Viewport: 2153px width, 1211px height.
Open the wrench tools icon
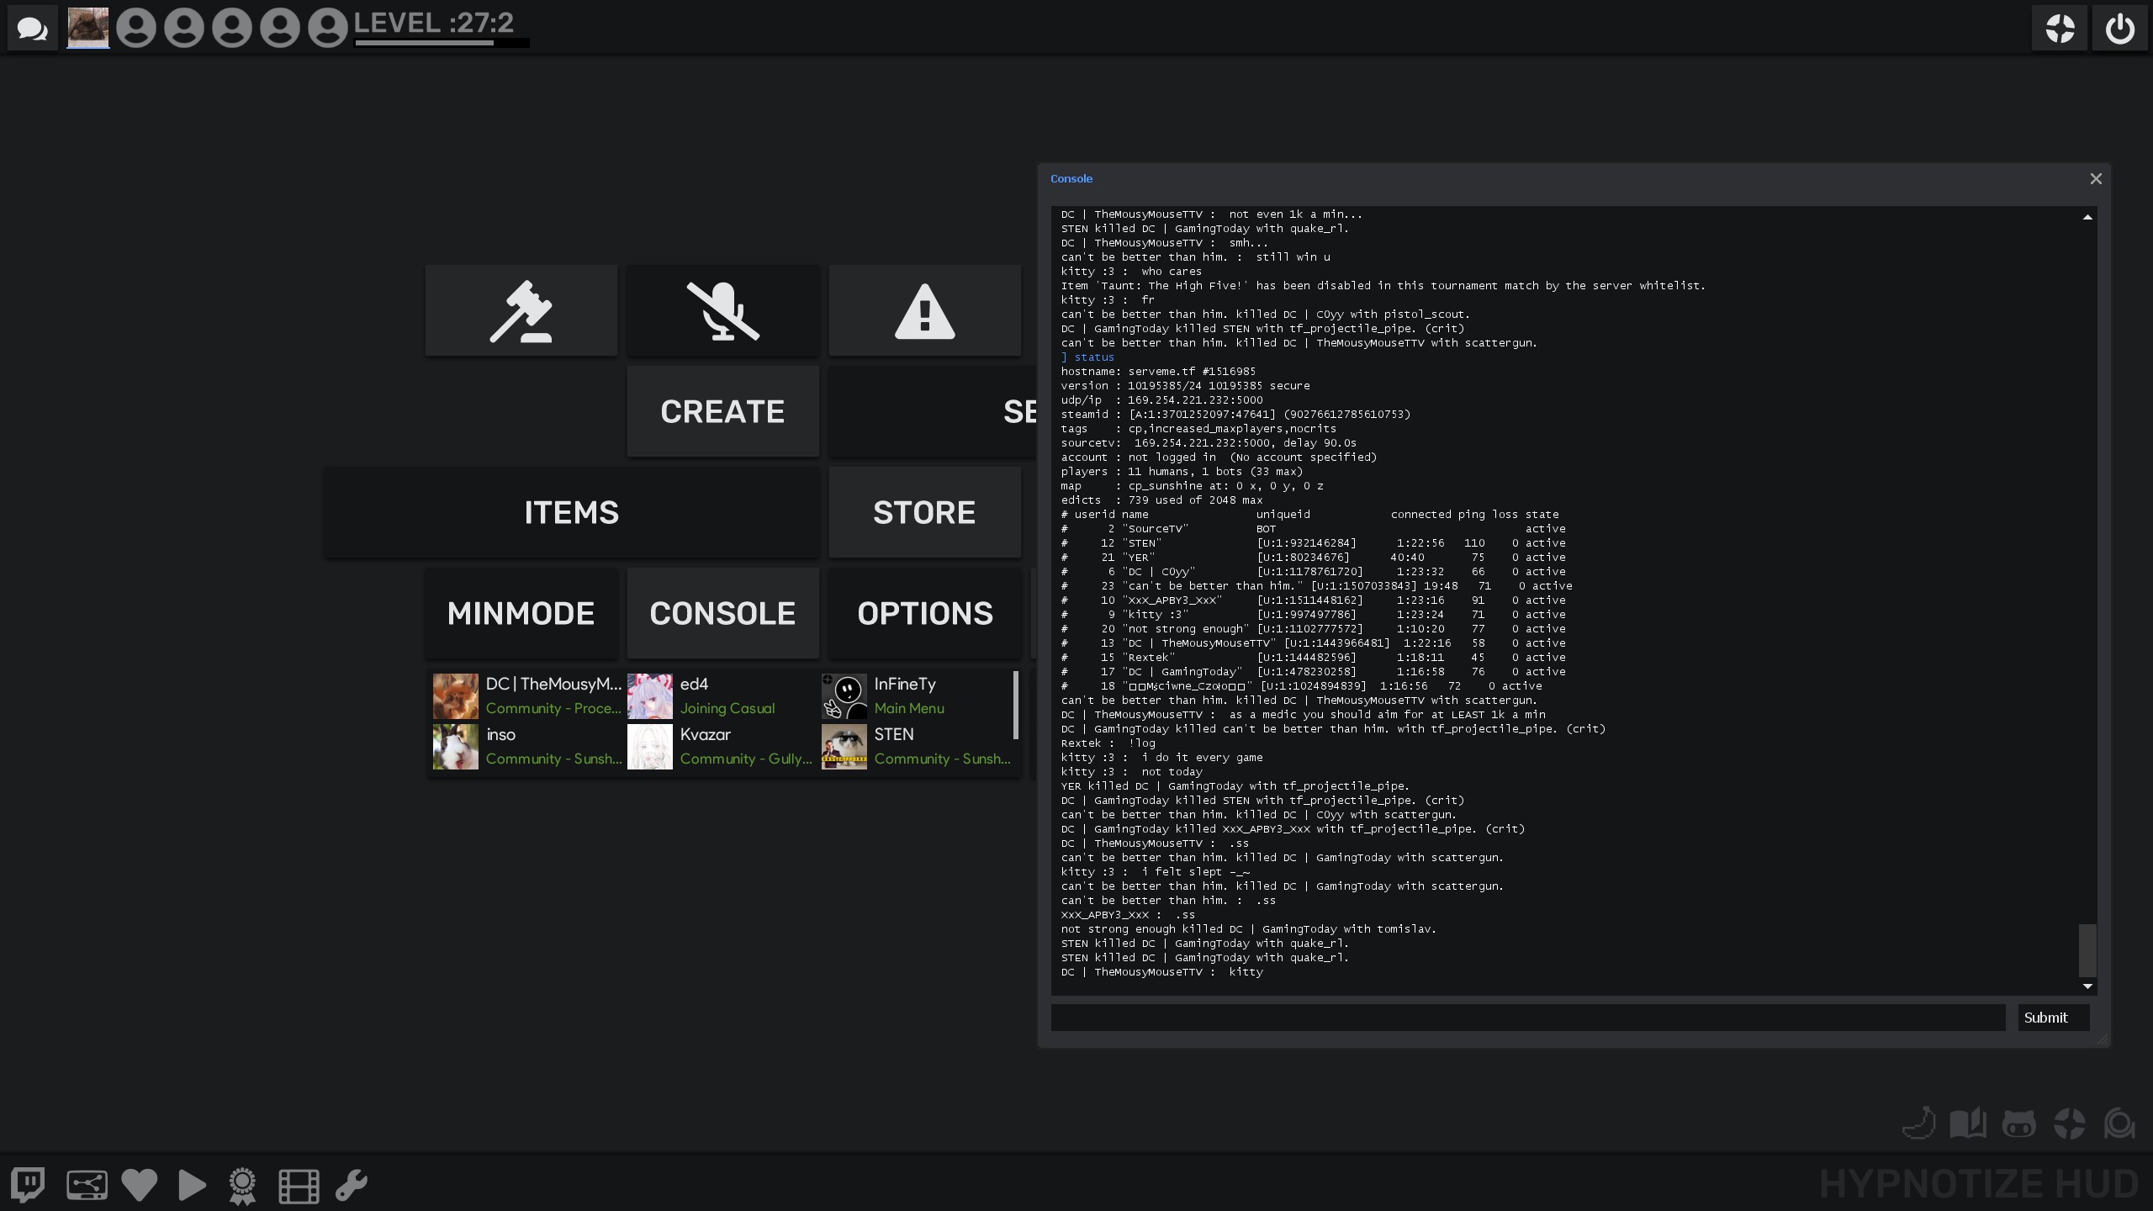point(352,1185)
